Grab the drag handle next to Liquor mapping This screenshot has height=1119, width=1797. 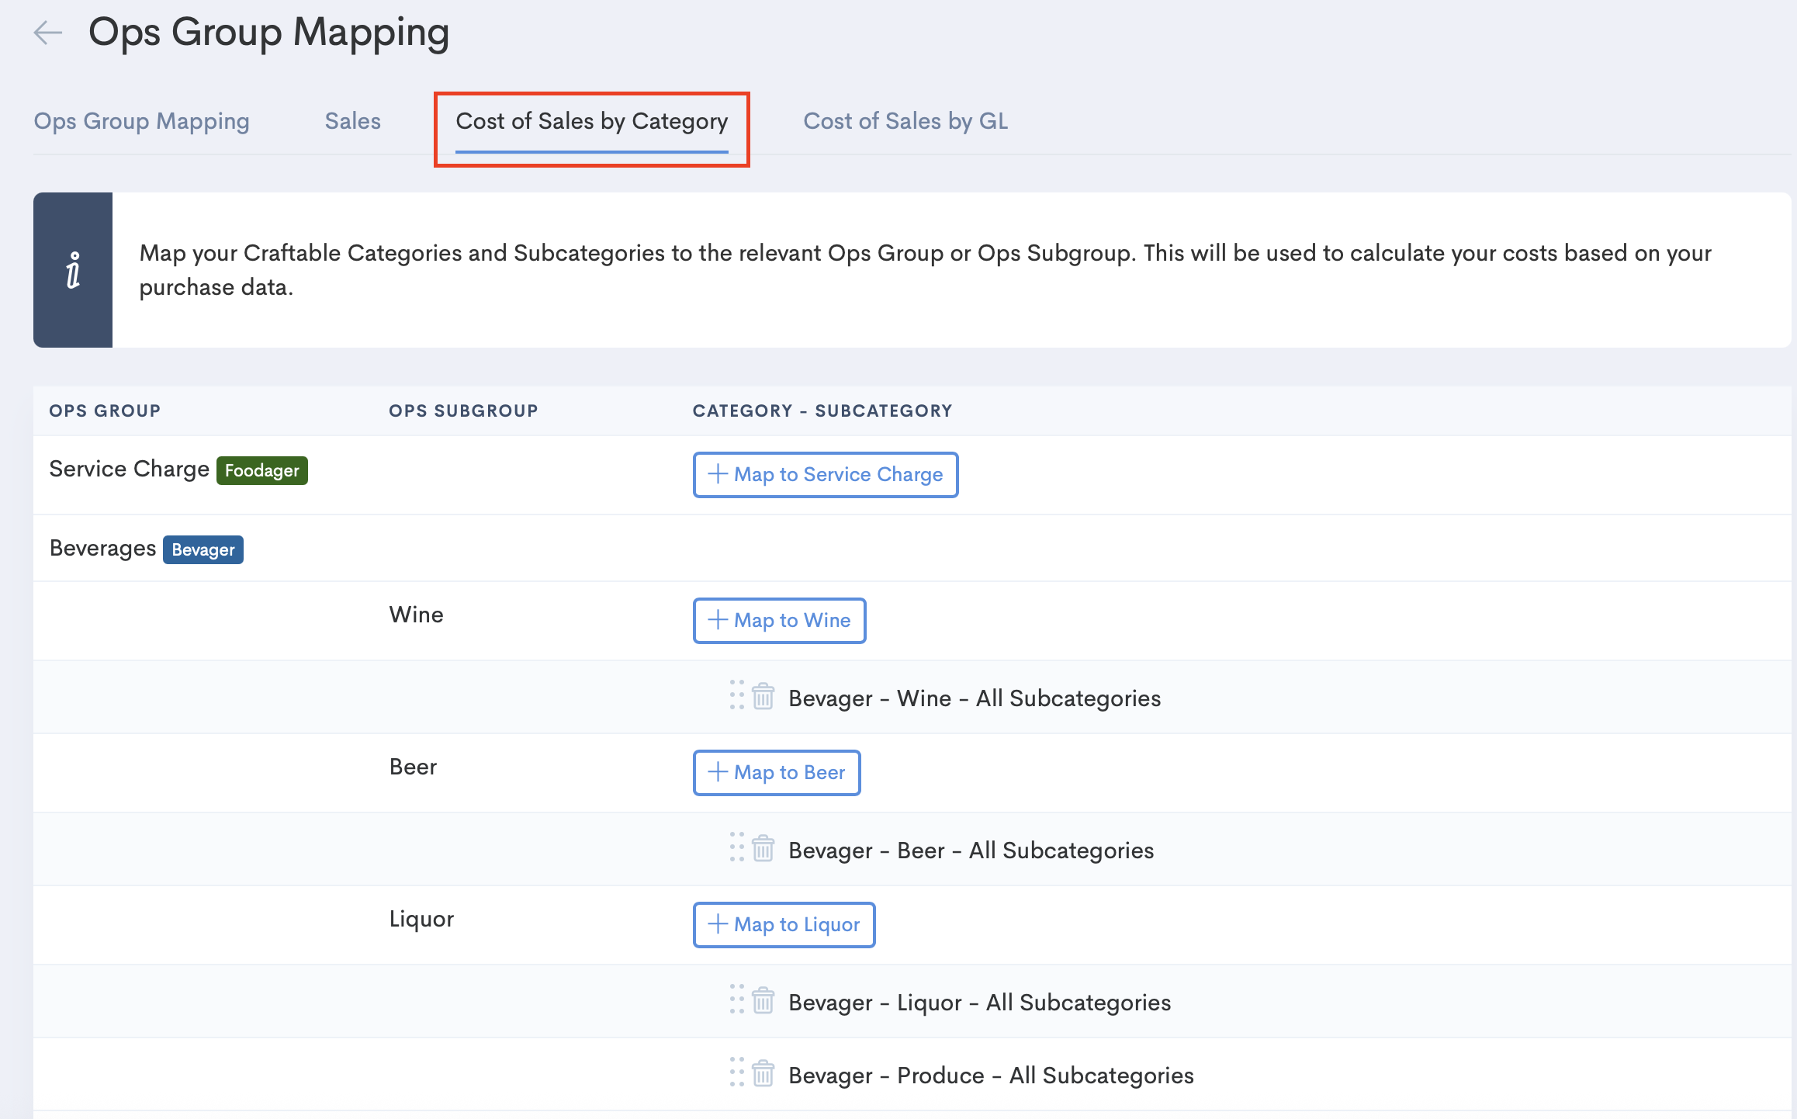point(736,1001)
